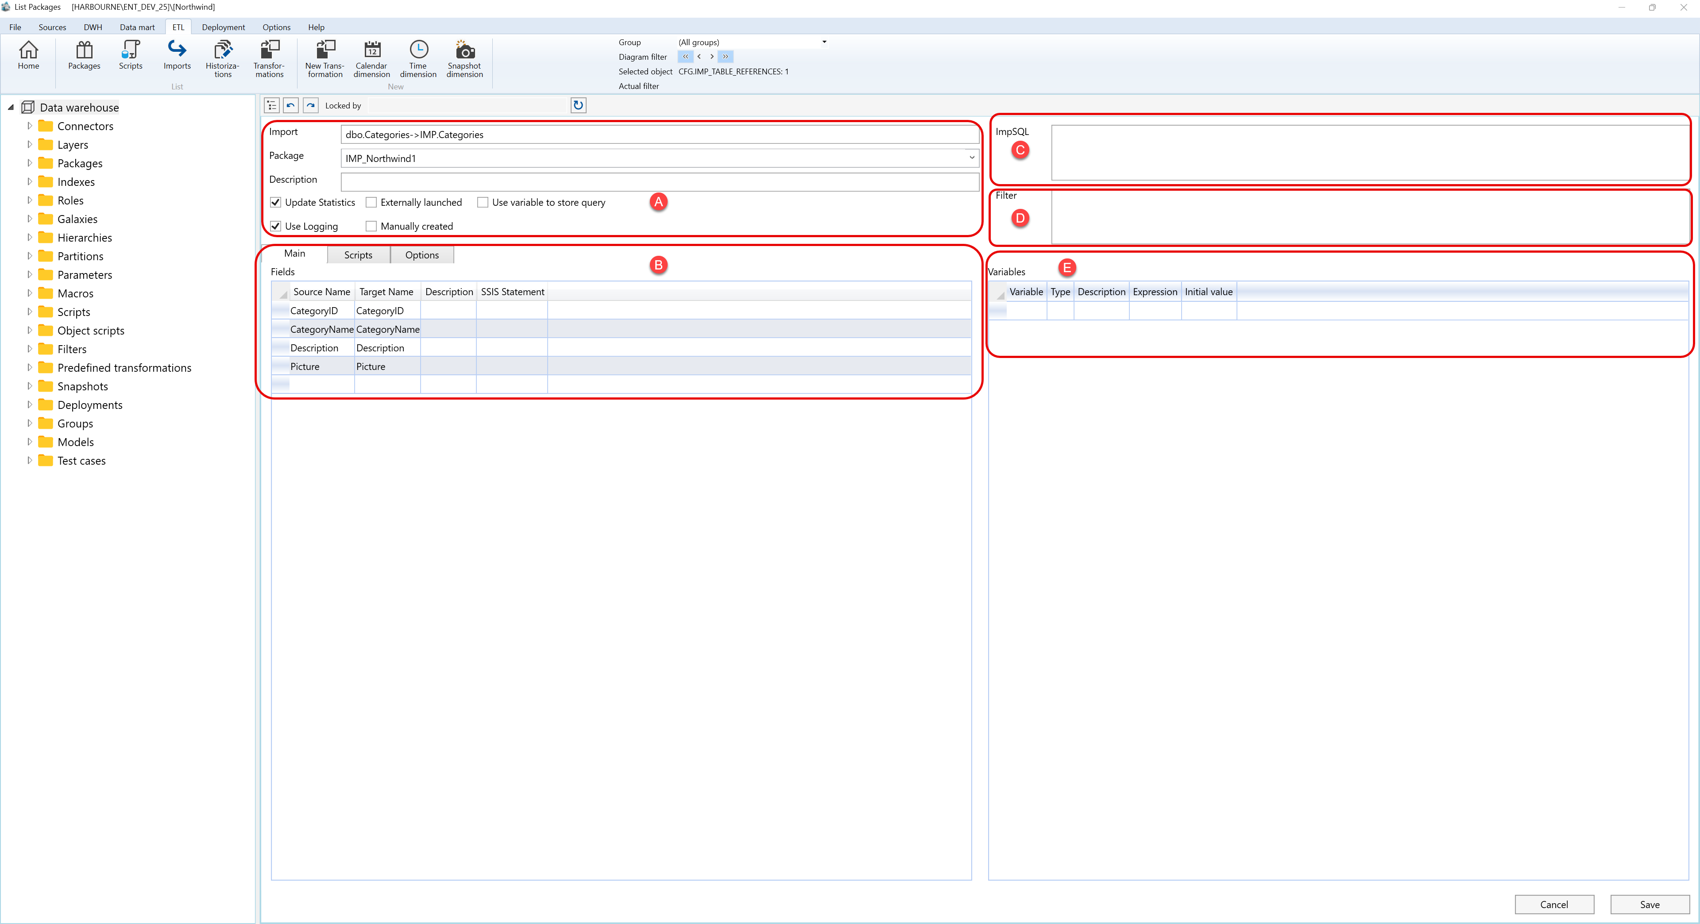Go to last diagram filter
The image size is (1700, 924).
[725, 57]
